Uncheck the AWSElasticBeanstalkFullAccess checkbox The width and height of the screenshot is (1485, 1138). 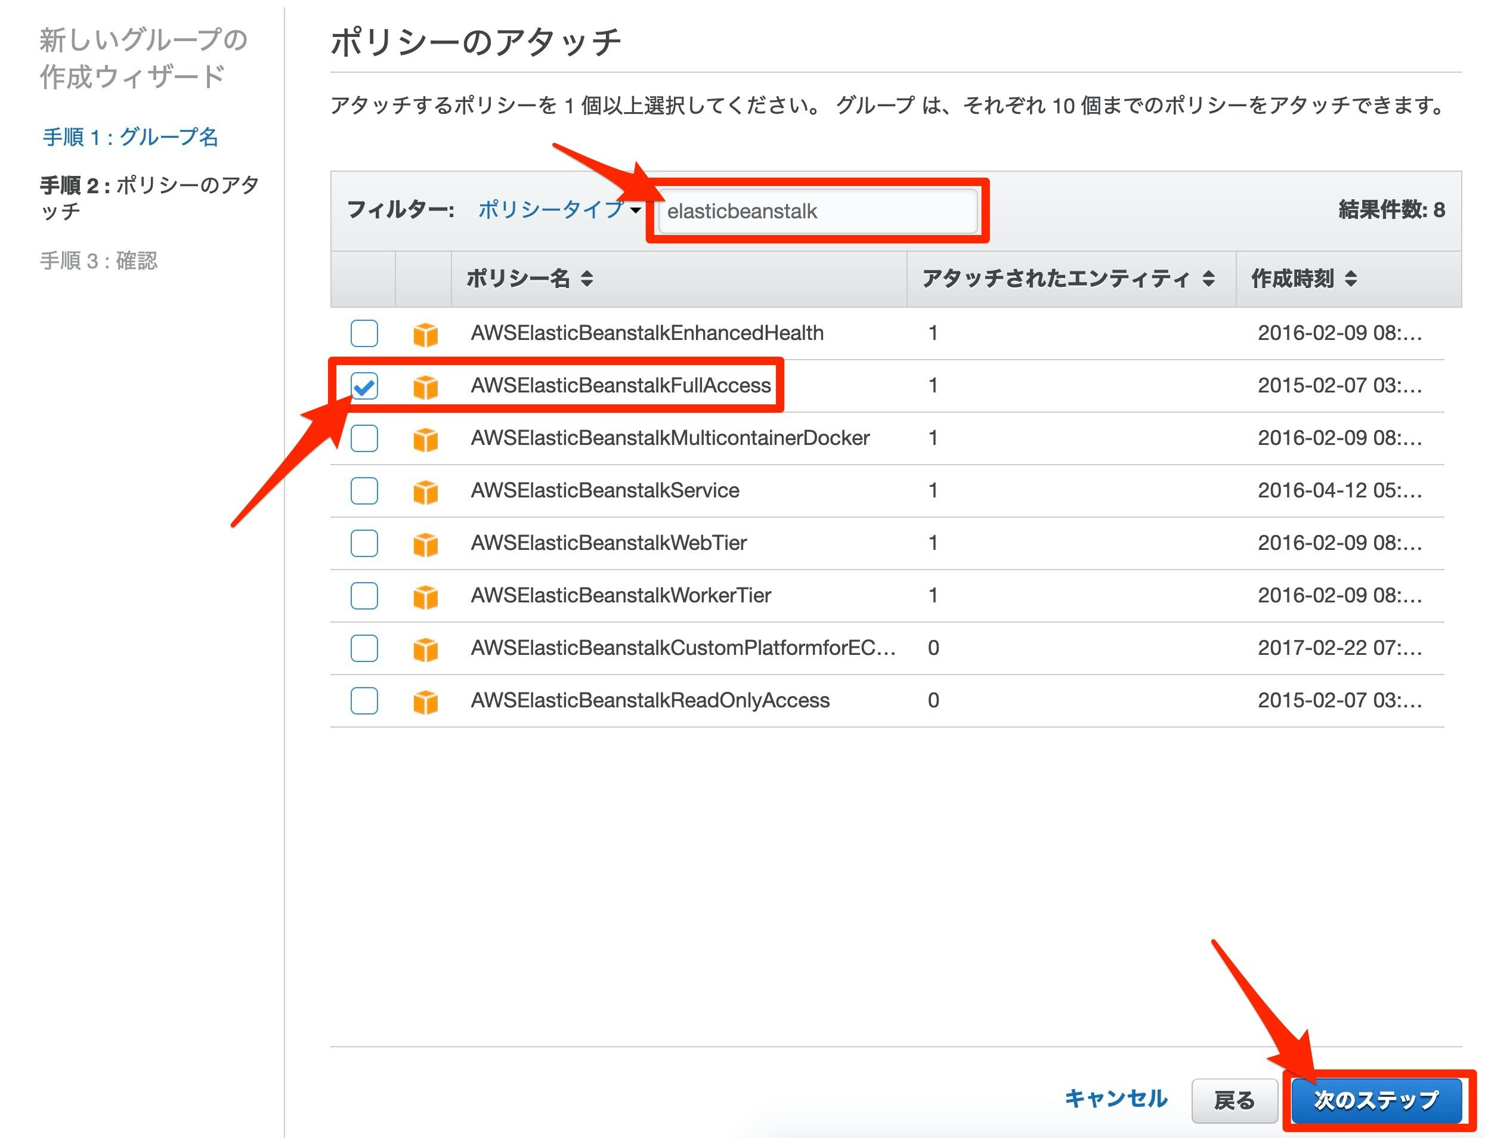[x=364, y=386]
